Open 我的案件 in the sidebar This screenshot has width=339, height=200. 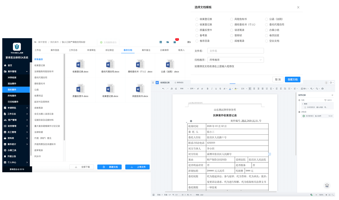(12, 90)
